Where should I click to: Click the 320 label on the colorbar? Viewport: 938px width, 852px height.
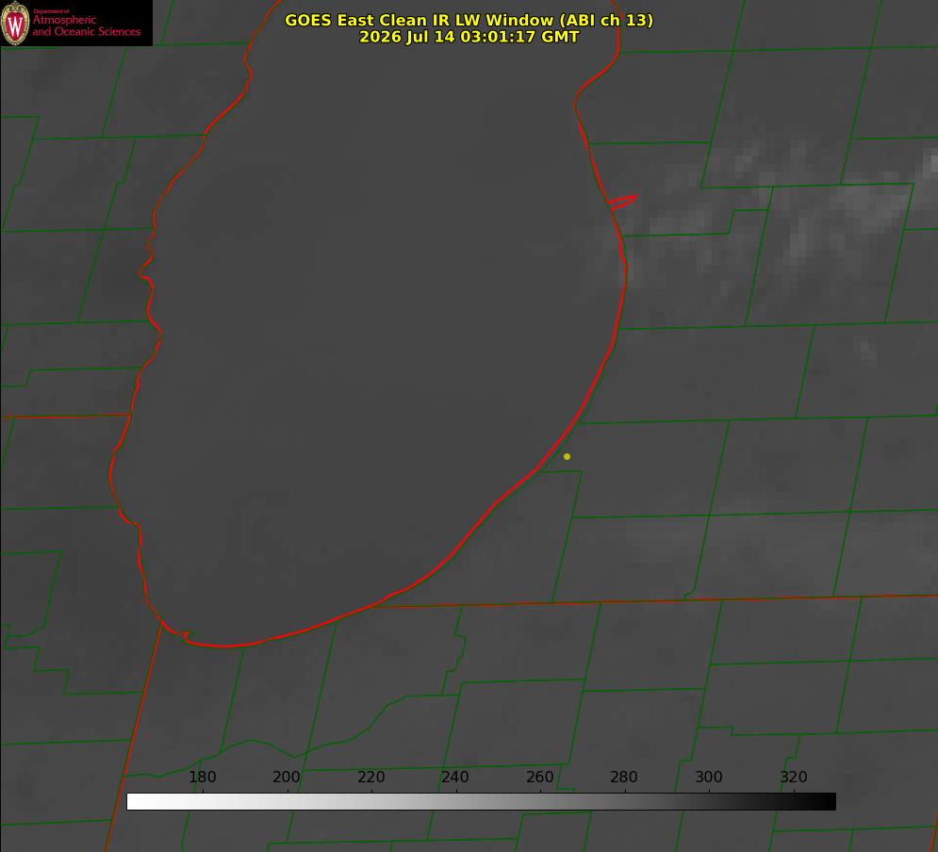794,777
